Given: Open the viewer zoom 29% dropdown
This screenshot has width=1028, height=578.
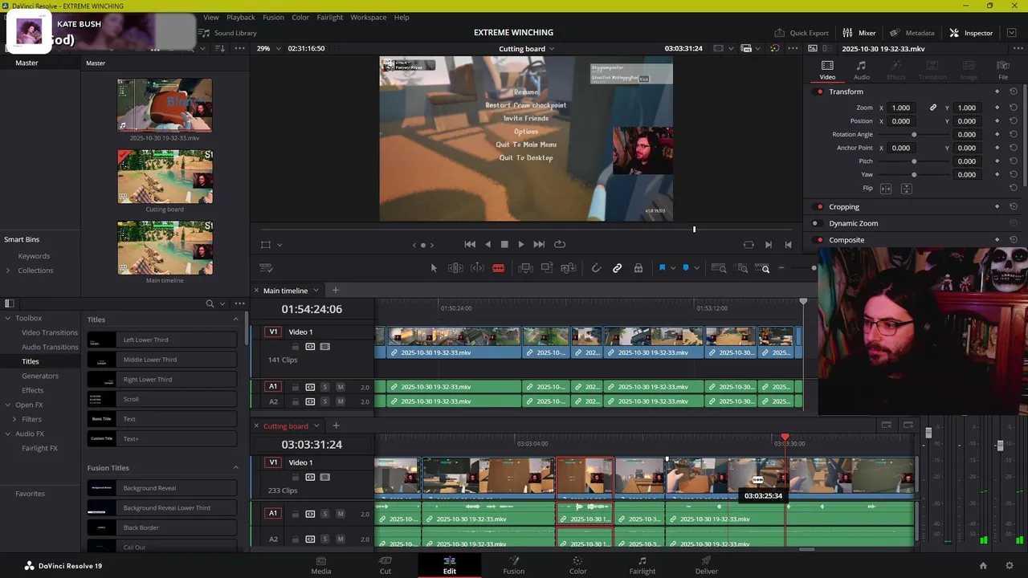Looking at the screenshot, I should click(x=268, y=48).
